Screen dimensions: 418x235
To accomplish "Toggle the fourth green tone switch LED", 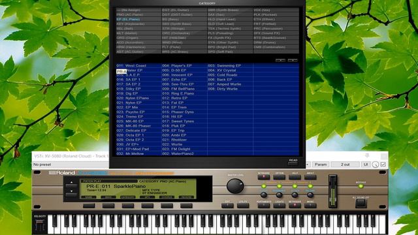I will coord(310,186).
